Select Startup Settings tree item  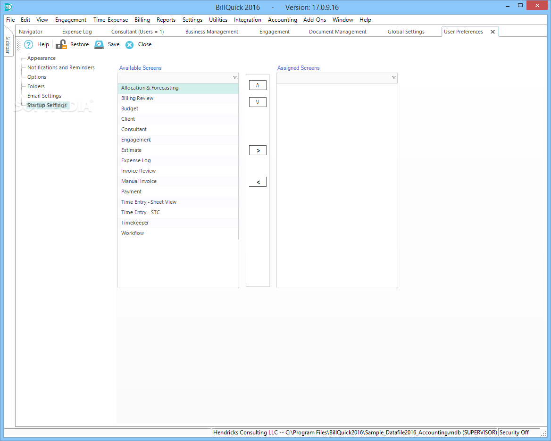coord(47,106)
